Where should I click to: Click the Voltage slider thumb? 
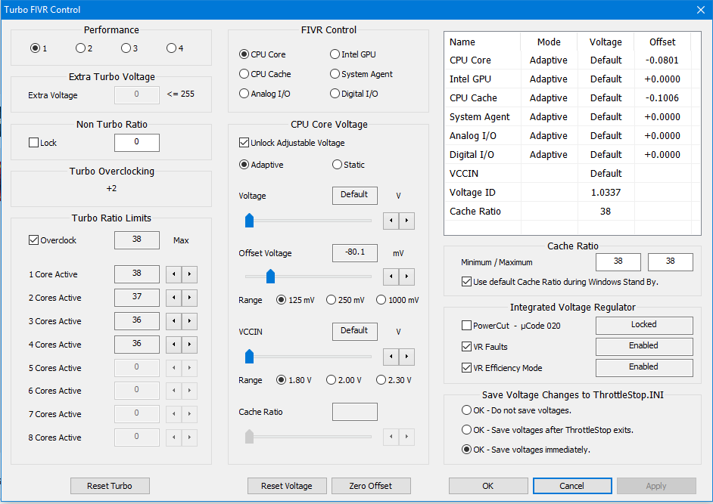(249, 220)
